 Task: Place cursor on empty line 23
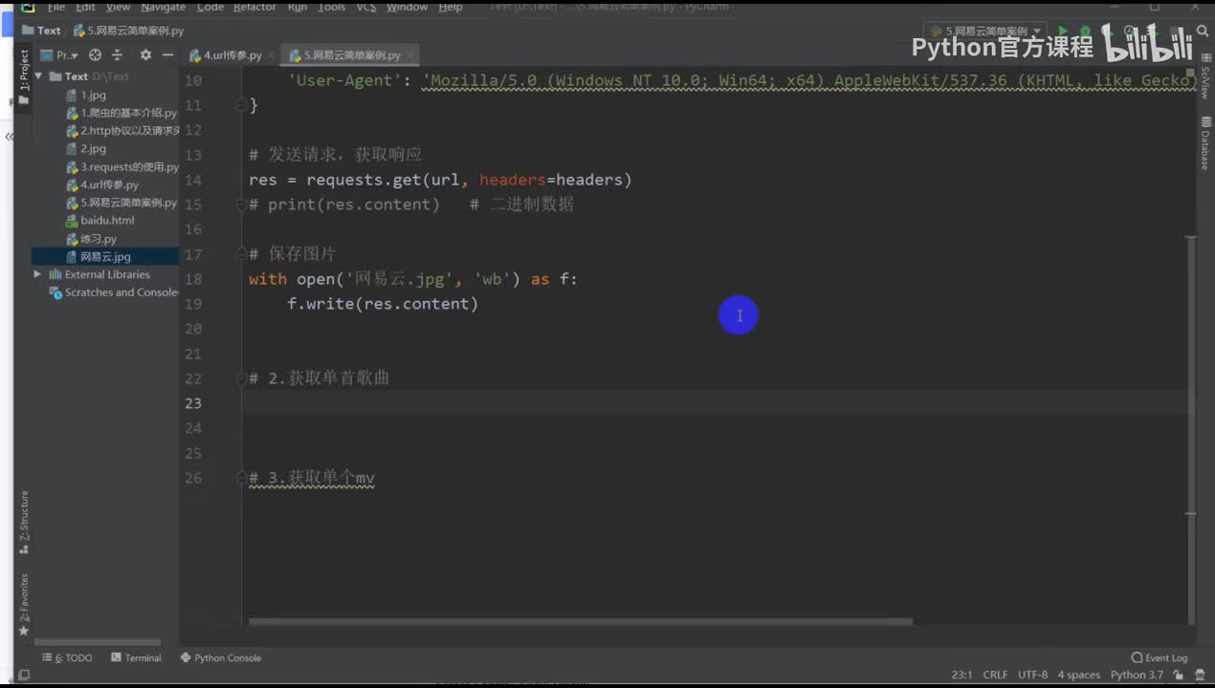pyautogui.click(x=716, y=403)
